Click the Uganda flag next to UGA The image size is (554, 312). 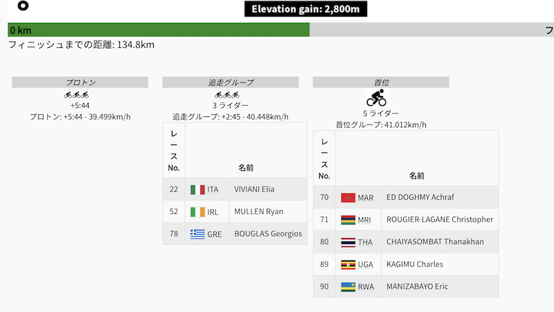click(348, 264)
